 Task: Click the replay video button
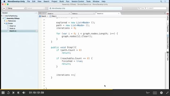(8, 93)
